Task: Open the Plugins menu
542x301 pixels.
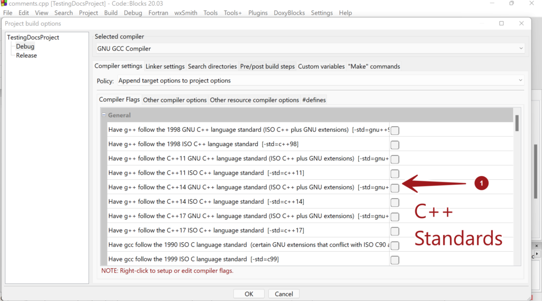Action: (x=258, y=13)
